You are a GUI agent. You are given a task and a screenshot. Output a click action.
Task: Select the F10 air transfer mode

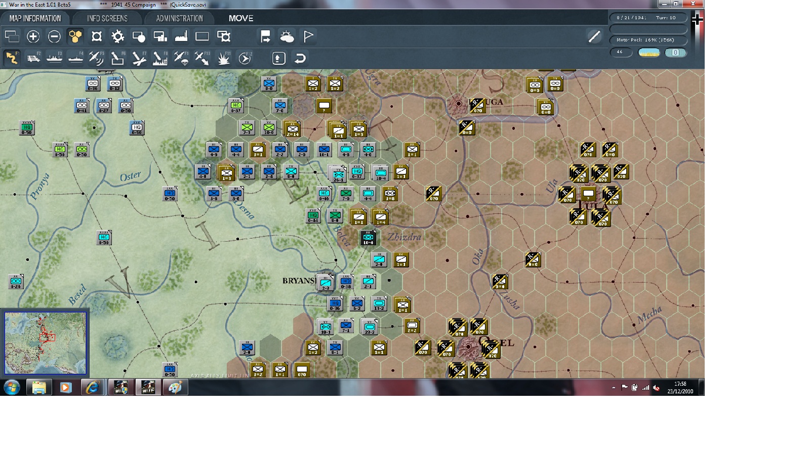[x=202, y=58]
